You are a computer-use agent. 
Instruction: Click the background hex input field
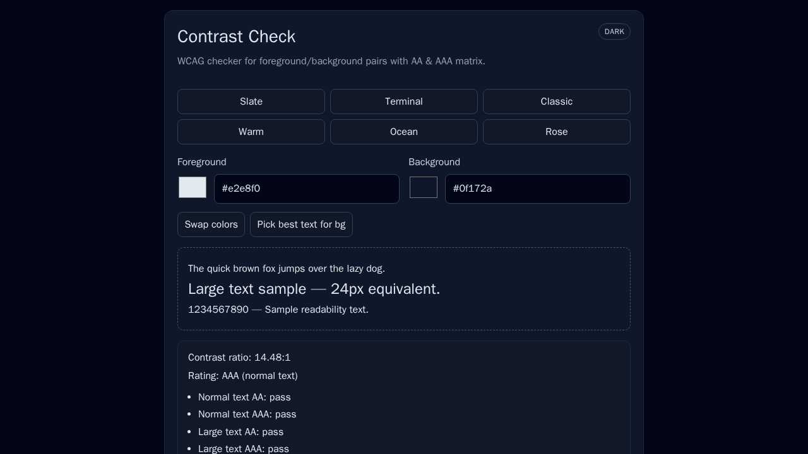[538, 189]
